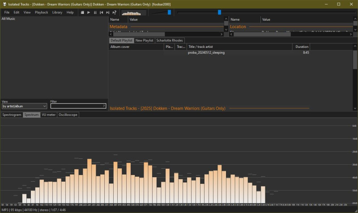Pause the current track

tap(95, 13)
